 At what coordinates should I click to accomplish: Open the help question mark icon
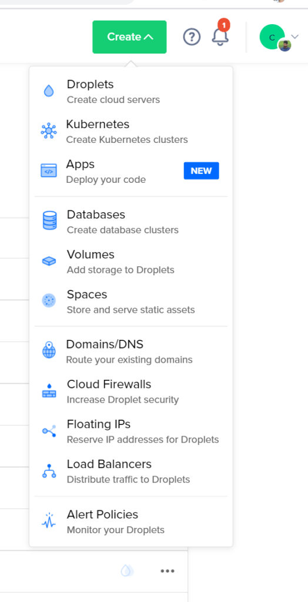pos(192,37)
